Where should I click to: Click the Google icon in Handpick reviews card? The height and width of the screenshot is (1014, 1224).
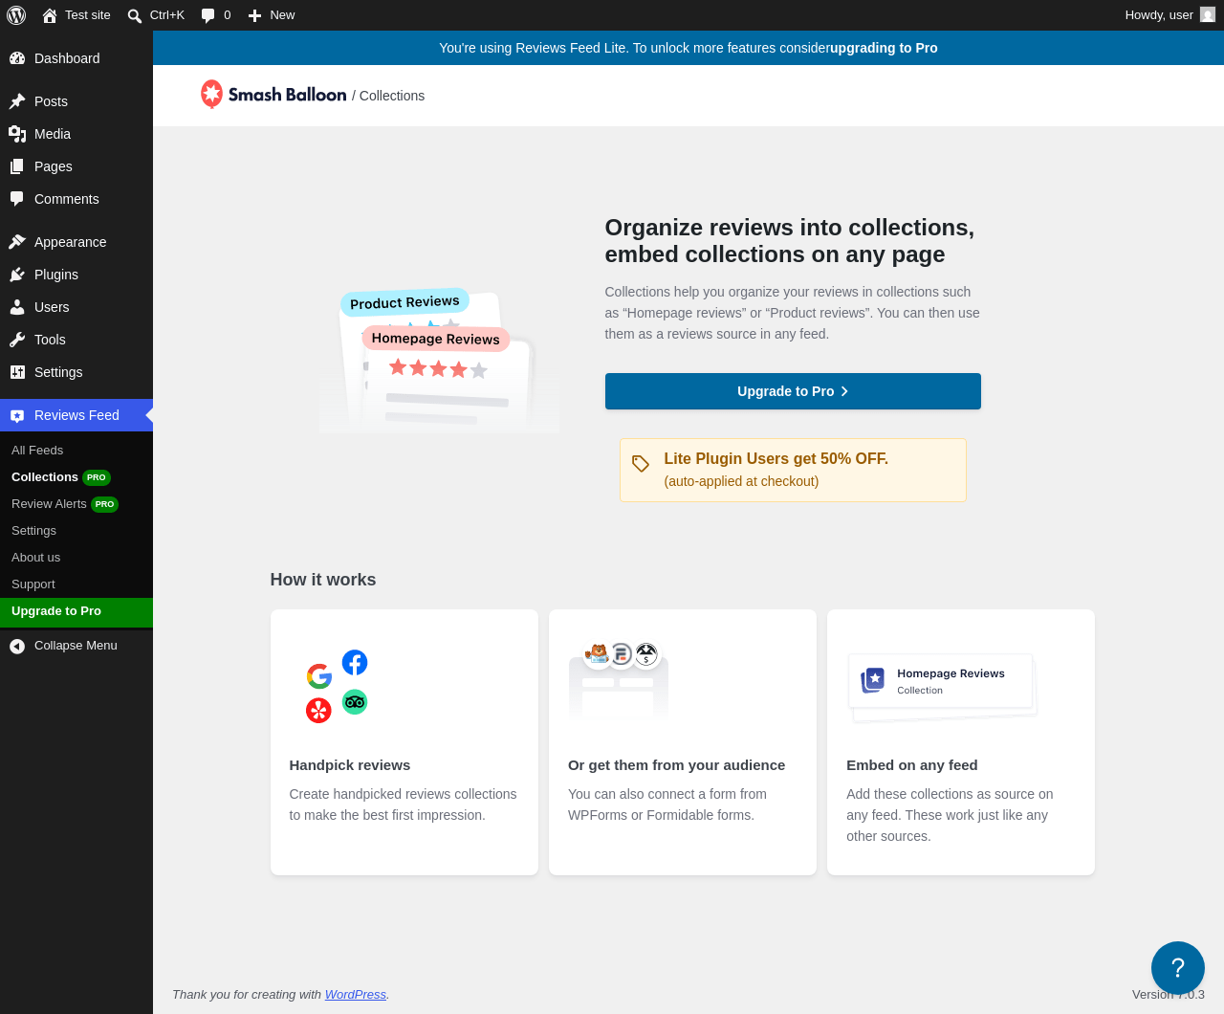click(319, 676)
